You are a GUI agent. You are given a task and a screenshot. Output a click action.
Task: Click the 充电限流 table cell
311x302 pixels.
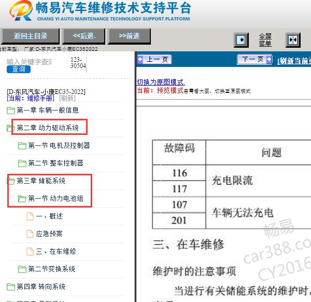232,181
